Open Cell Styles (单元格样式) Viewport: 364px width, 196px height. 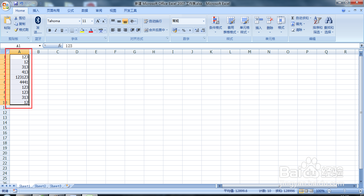tap(245, 25)
